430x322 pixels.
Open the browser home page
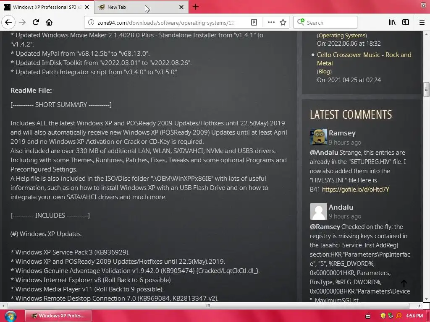coord(49,22)
